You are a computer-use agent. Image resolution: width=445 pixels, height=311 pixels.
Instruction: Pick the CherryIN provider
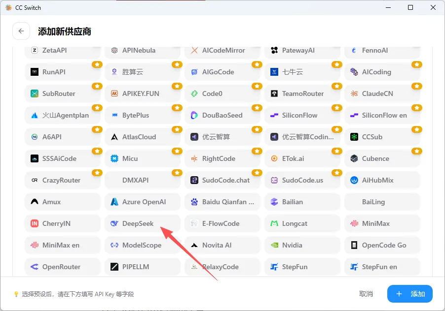pyautogui.click(x=63, y=223)
